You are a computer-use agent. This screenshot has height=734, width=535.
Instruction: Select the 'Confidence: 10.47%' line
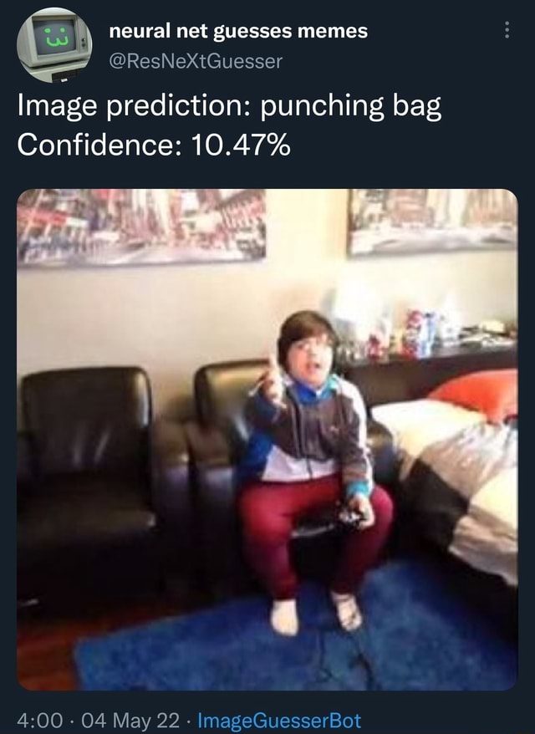[x=154, y=145]
